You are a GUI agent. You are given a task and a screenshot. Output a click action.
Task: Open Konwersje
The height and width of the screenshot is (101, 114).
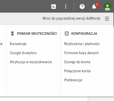(18, 44)
